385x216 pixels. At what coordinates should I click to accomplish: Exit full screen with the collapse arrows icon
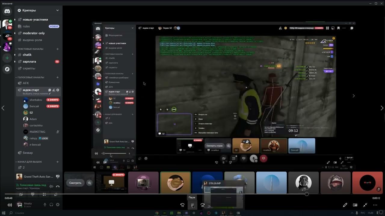pos(365,205)
